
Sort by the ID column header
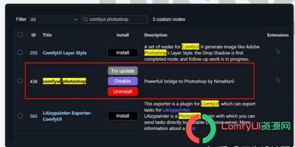pyautogui.click(x=34, y=35)
